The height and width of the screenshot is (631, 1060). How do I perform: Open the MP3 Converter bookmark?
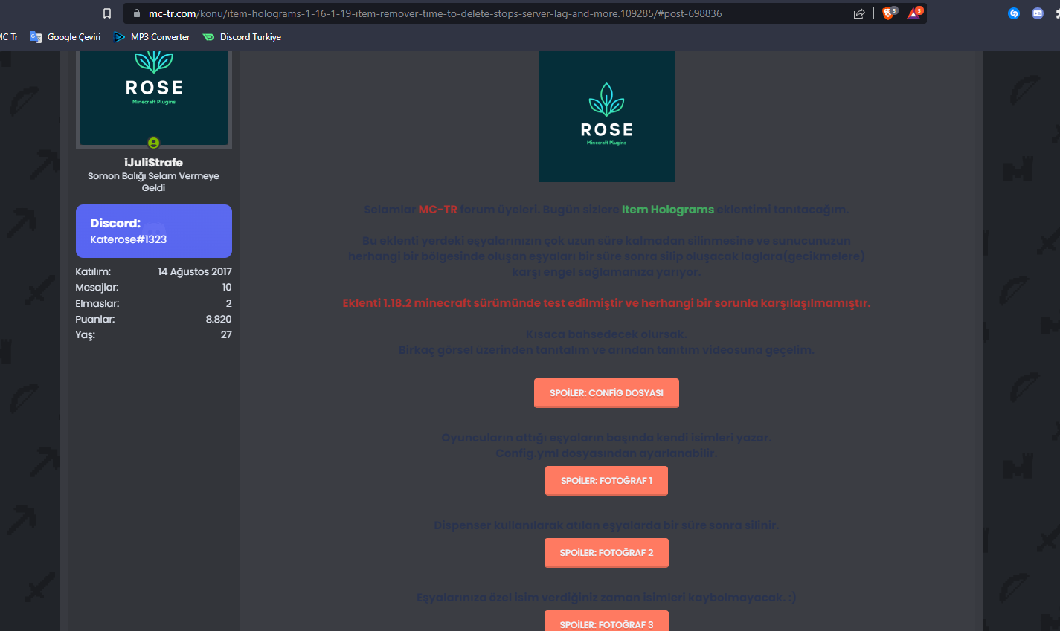[152, 37]
